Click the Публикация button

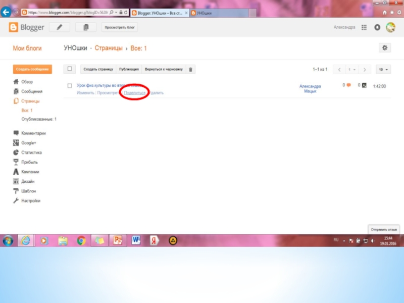pyautogui.click(x=129, y=69)
